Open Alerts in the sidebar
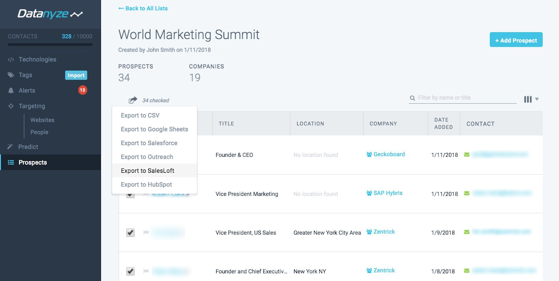This screenshot has width=559, height=281. (x=27, y=90)
